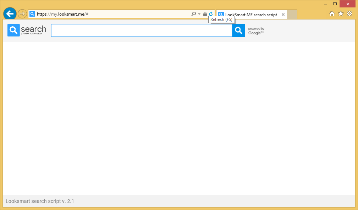Open the Home page icon

pos(332,14)
